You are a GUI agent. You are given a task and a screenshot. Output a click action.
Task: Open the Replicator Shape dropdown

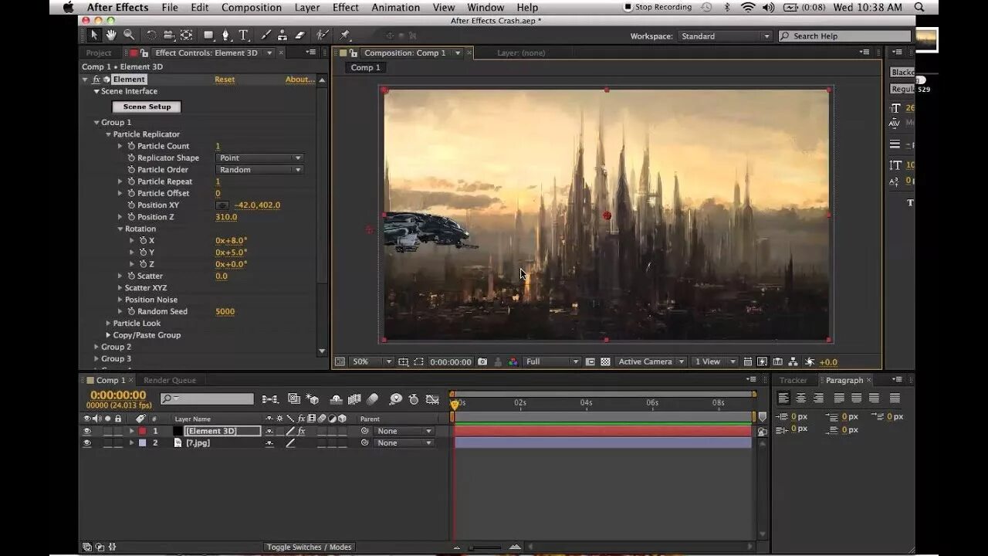tap(259, 158)
